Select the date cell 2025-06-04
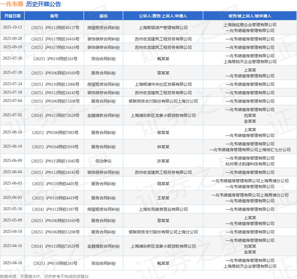This screenshot has height=279, width=297. 12,172
